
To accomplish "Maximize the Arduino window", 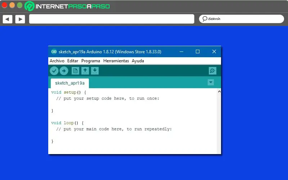I will [198, 51].
